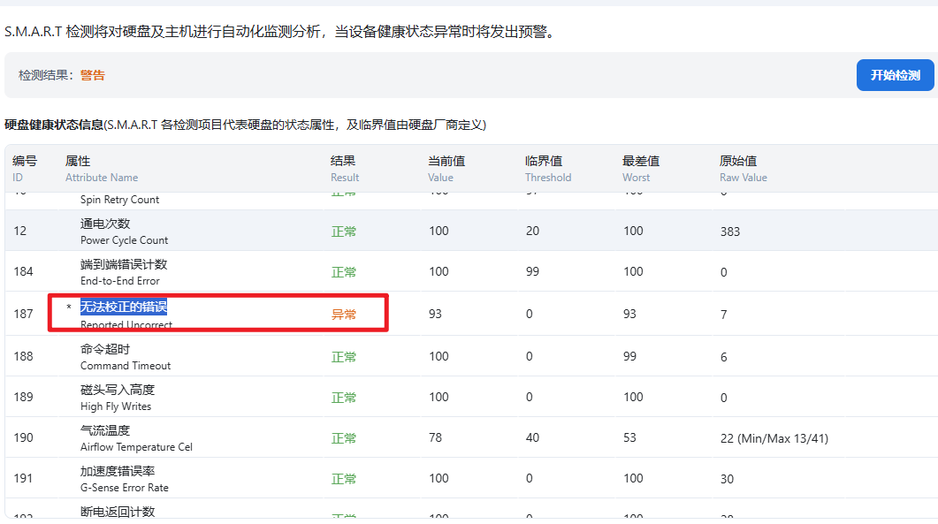
Task: Click the 异常 result in row 187
Action: [x=344, y=315]
